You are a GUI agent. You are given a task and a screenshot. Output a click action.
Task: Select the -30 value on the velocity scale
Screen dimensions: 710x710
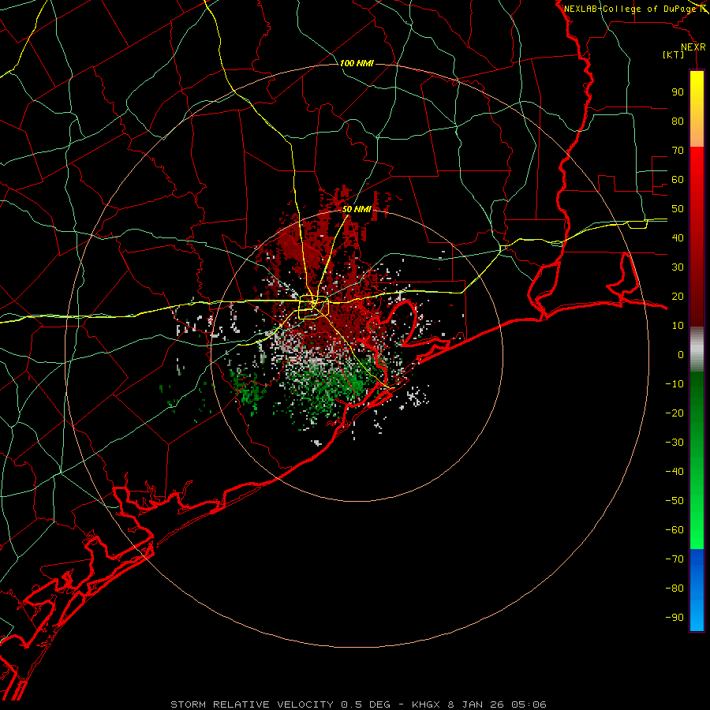[x=674, y=443]
